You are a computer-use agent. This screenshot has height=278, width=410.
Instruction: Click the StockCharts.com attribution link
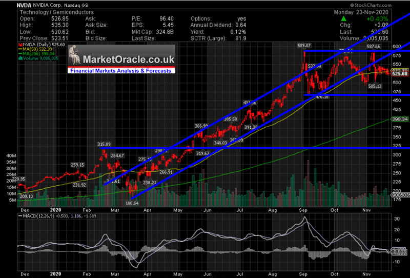click(371, 5)
